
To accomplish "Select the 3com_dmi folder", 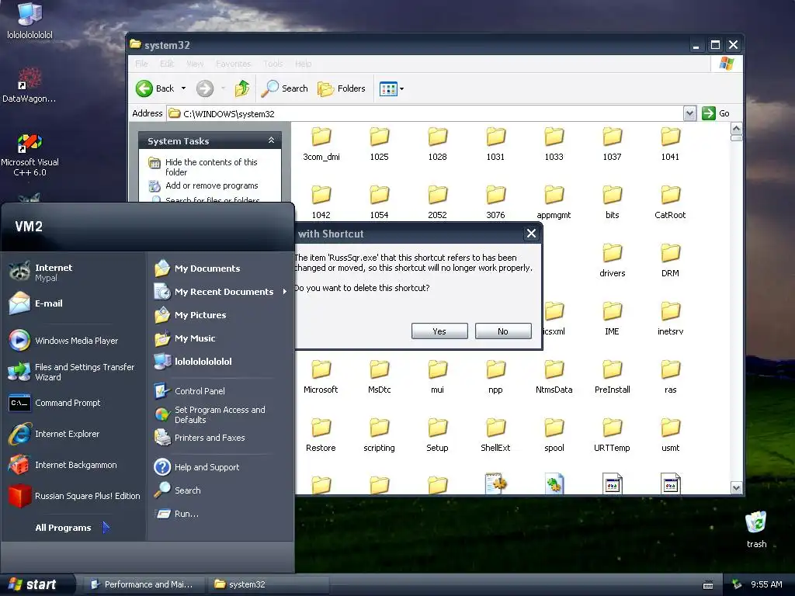I will click(321, 144).
